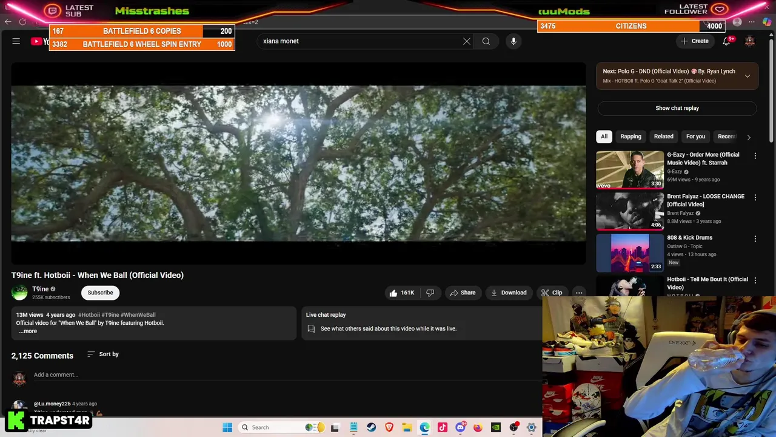Select the All filter chip
Image resolution: width=776 pixels, height=437 pixels.
(x=604, y=137)
